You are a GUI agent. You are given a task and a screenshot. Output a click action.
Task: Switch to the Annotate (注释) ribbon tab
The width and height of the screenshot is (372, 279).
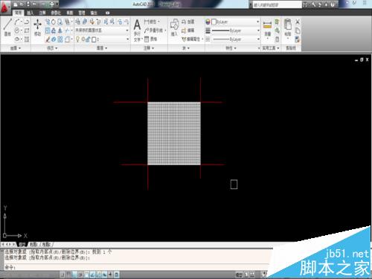pos(42,13)
